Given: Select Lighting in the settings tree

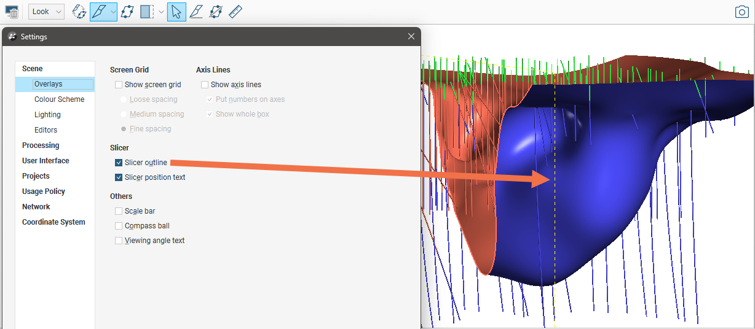Looking at the screenshot, I should pos(47,115).
